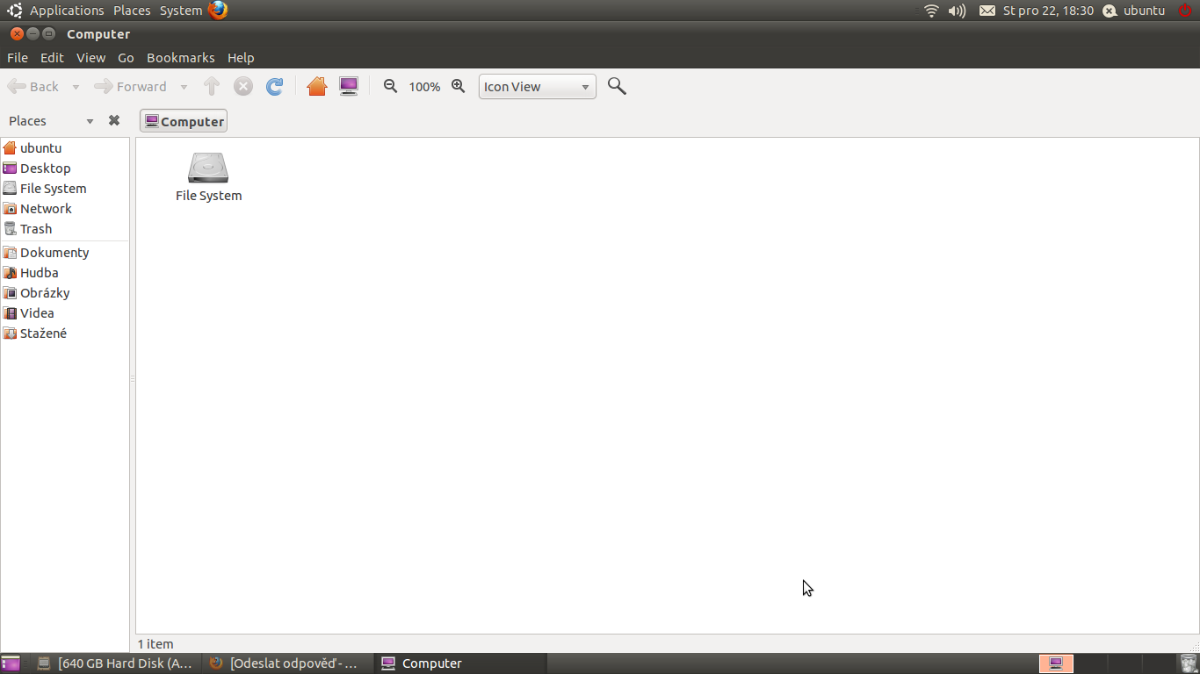Expand the Back history dropdown arrow
This screenshot has height=674, width=1200.
click(x=76, y=87)
